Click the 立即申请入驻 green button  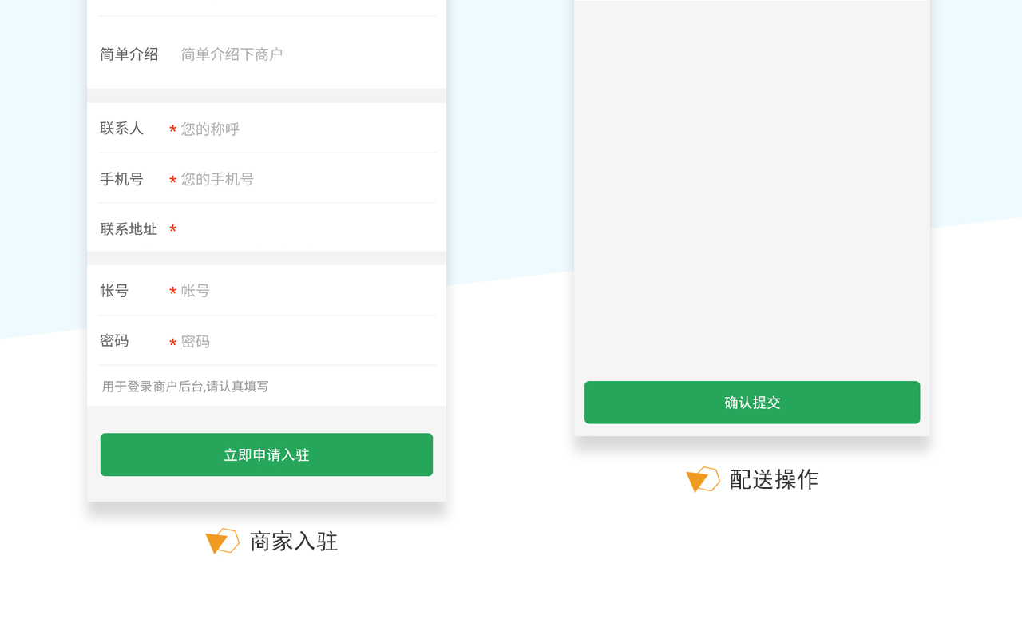pos(267,454)
